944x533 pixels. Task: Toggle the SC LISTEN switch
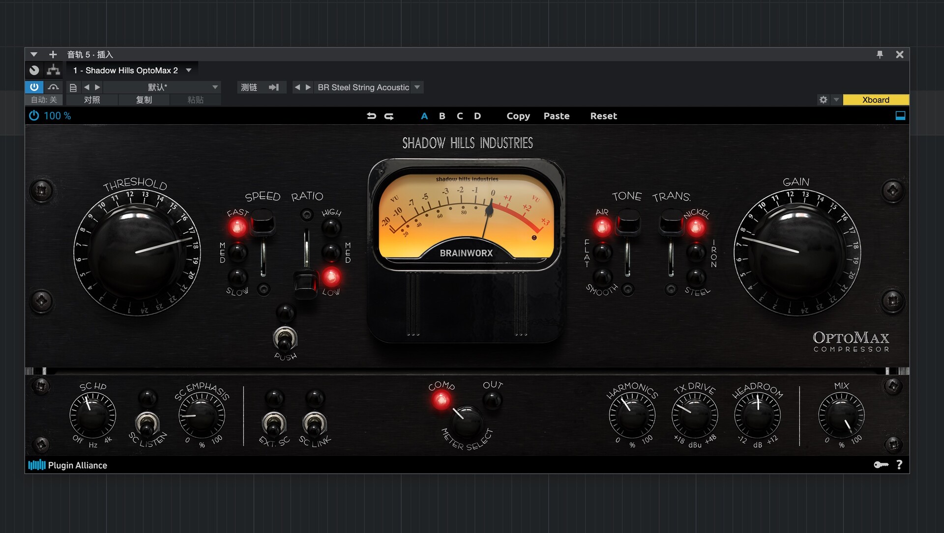click(x=147, y=423)
